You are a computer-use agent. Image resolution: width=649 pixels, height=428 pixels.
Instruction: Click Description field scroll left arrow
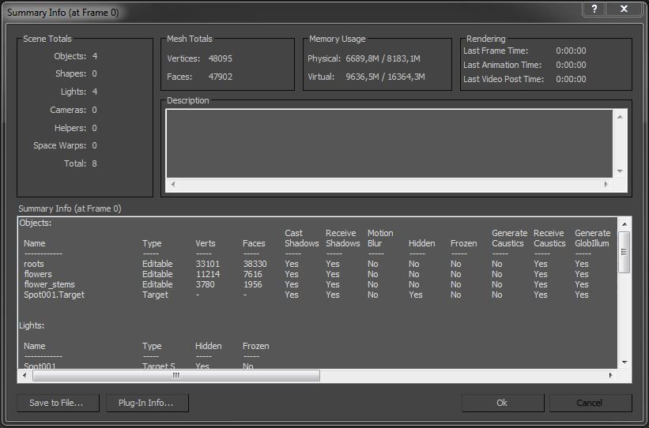click(173, 185)
